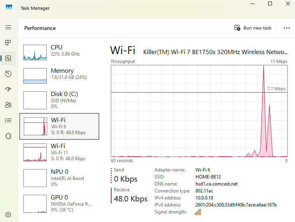Click the GPU 0 mini graph thumbnail
The height and width of the screenshot is (222, 295).
click(x=35, y=204)
